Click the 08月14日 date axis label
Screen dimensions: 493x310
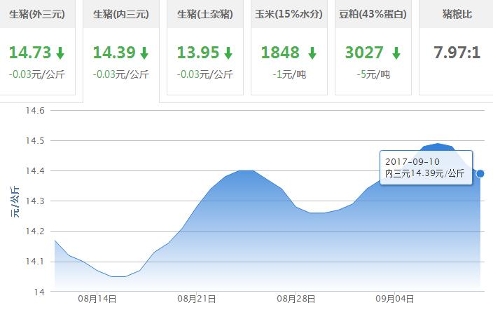[98, 299]
